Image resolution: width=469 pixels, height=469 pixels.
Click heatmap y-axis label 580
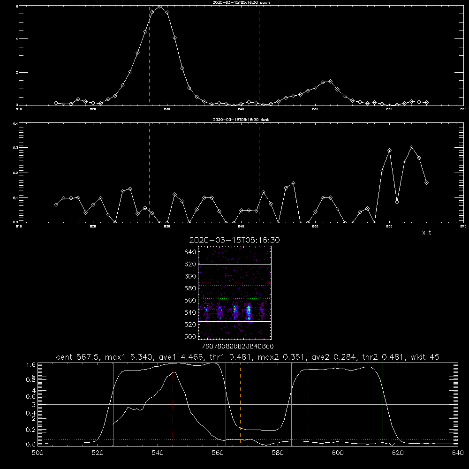pos(190,288)
